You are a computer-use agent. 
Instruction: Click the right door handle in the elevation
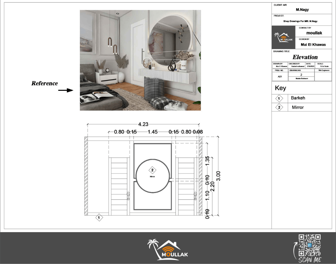pyautogui.click(x=195, y=196)
